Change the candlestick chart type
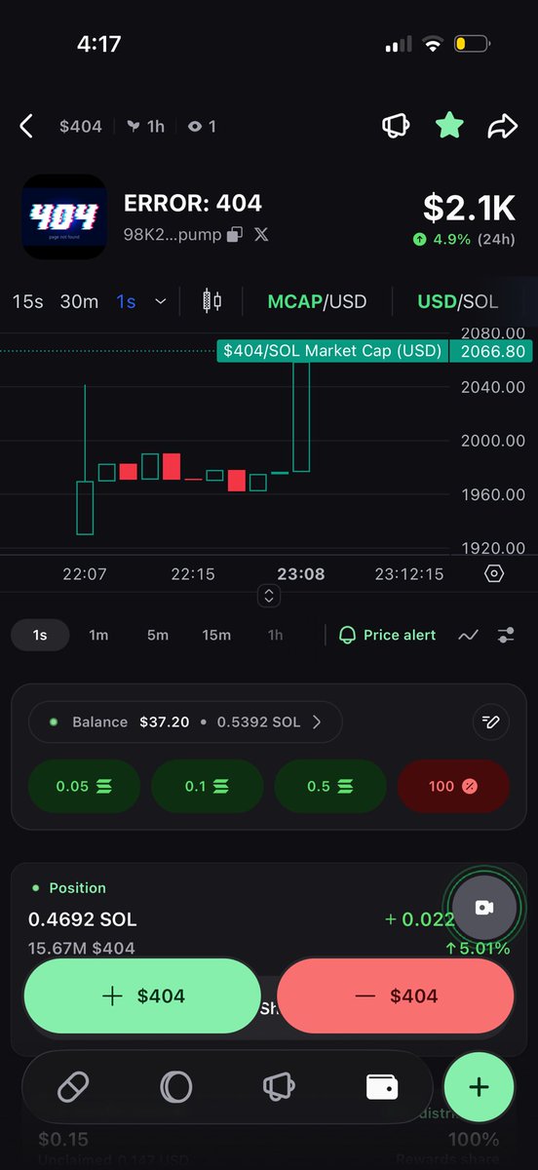This screenshot has width=538, height=1170. 211,300
